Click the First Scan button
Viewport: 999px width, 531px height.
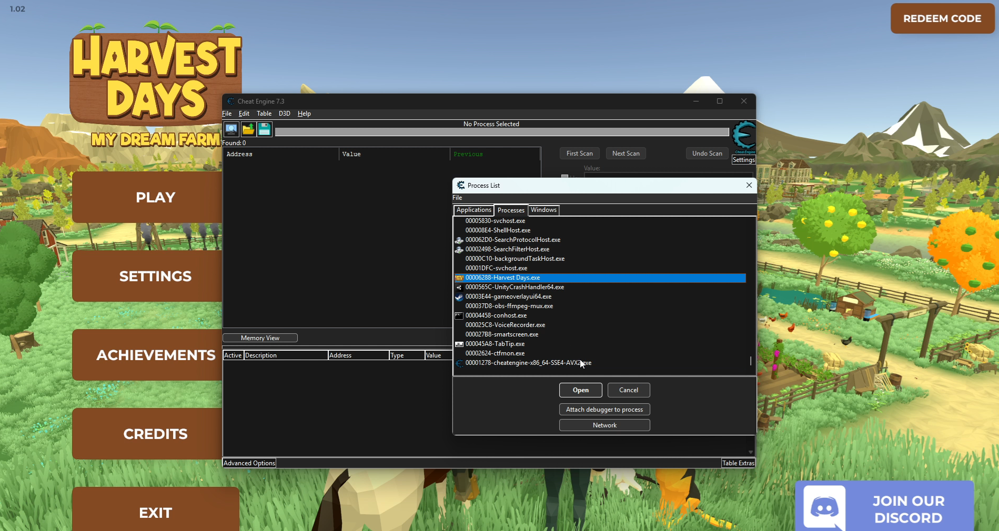pyautogui.click(x=580, y=154)
